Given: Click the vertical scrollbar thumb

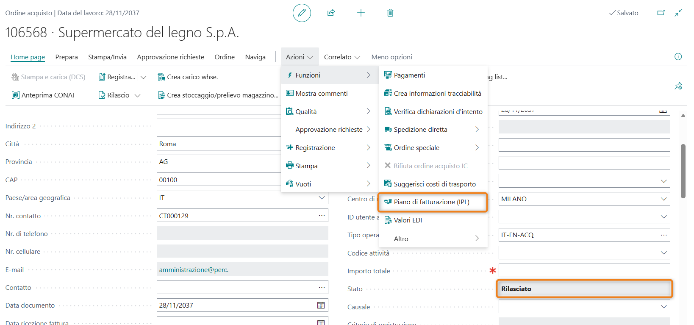Looking at the screenshot, I should [683, 171].
